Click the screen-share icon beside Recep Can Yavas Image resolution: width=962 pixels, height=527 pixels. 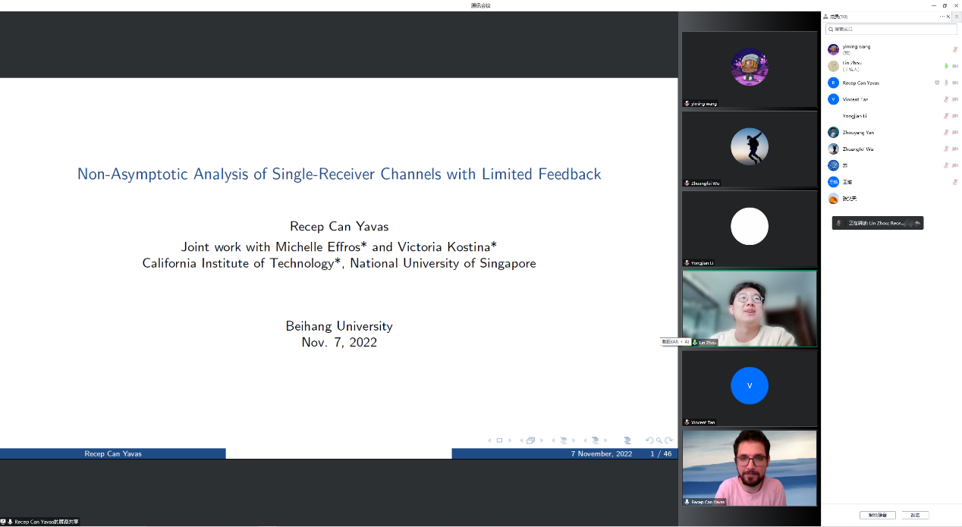(937, 83)
